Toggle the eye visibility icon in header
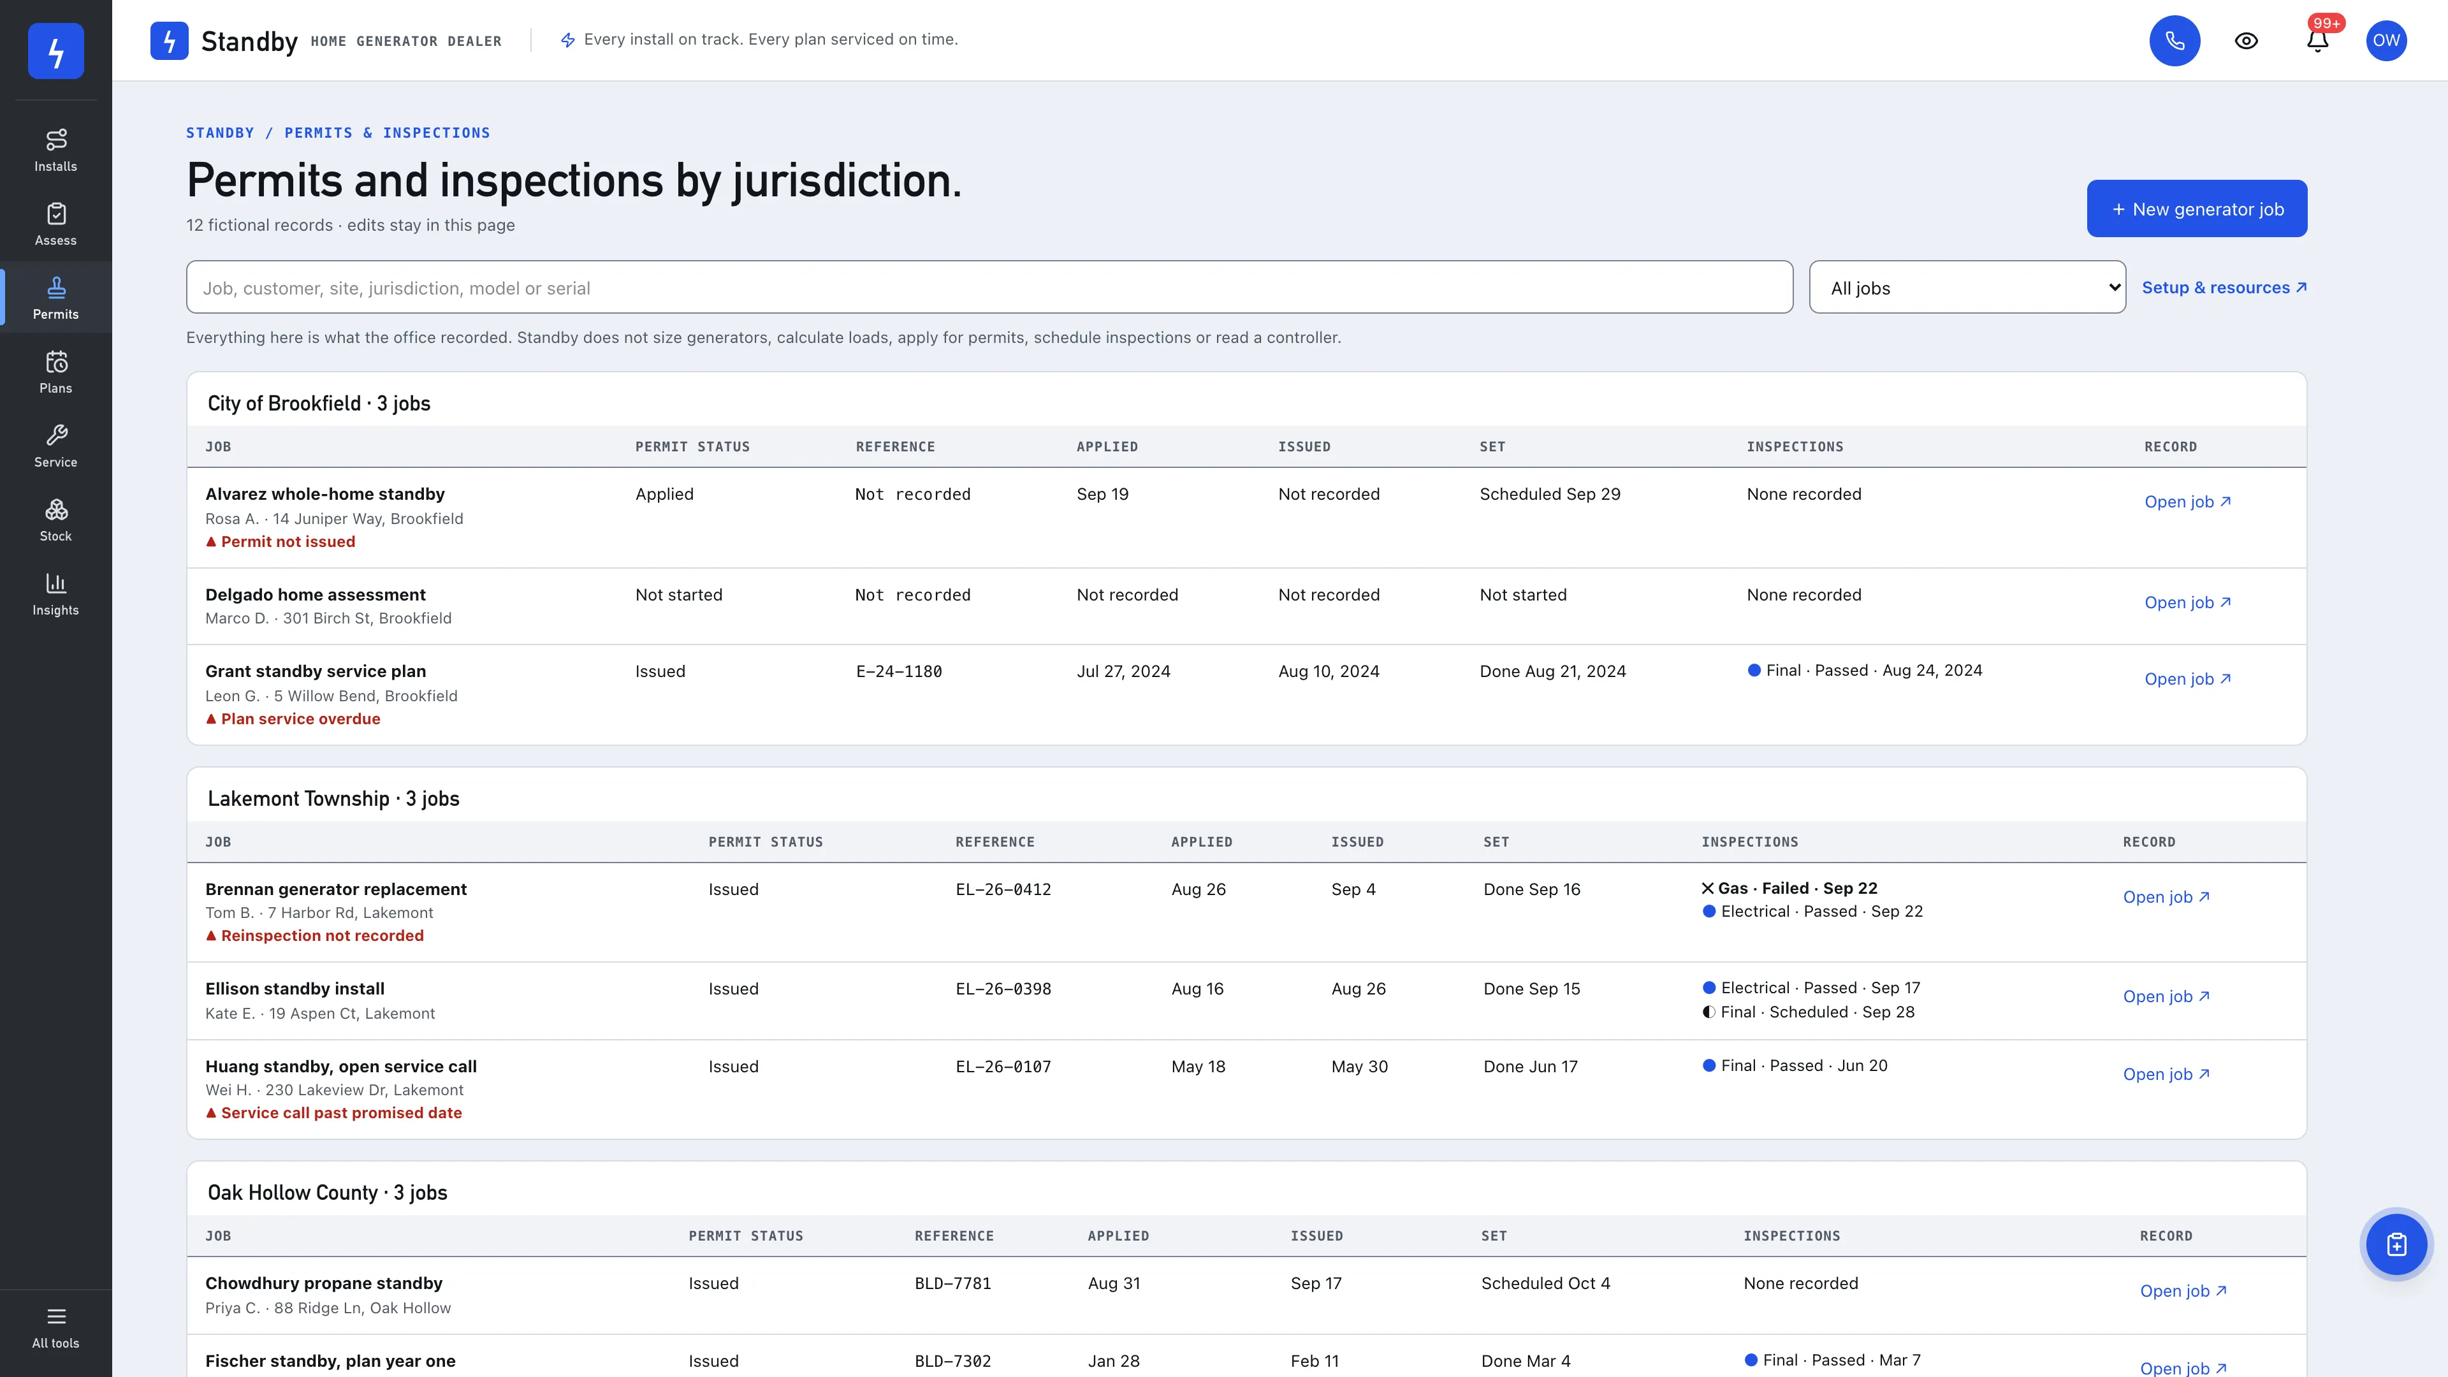 [x=2245, y=41]
